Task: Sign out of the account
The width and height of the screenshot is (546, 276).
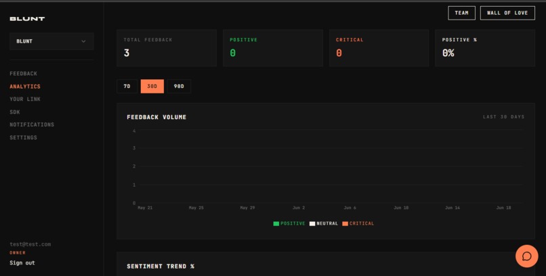Action: click(x=22, y=262)
